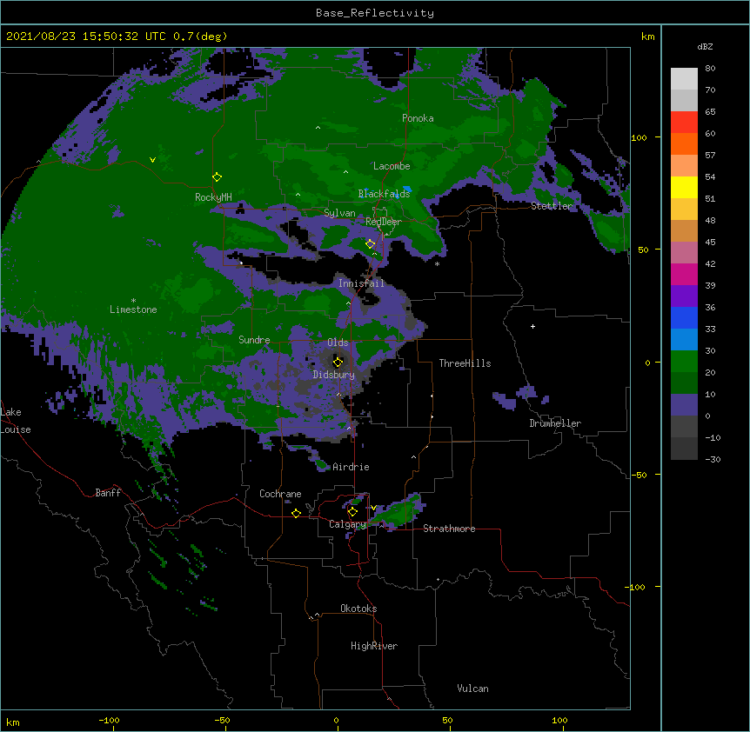Click the Innisfail label

361,283
